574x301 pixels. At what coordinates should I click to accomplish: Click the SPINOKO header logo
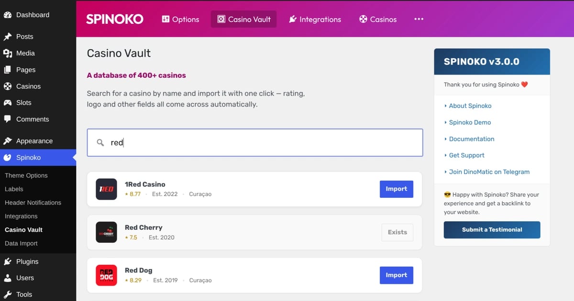tap(115, 19)
